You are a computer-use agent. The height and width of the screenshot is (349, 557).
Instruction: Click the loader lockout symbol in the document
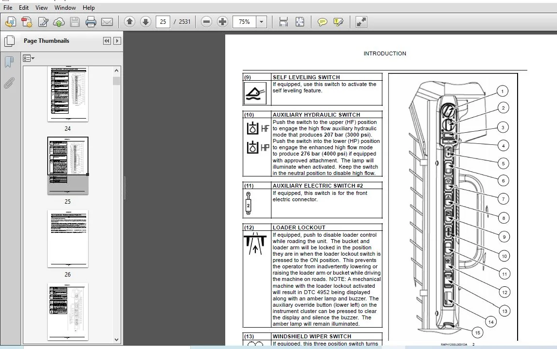pos(255,244)
